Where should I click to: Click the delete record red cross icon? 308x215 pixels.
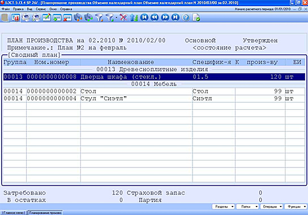point(67,18)
